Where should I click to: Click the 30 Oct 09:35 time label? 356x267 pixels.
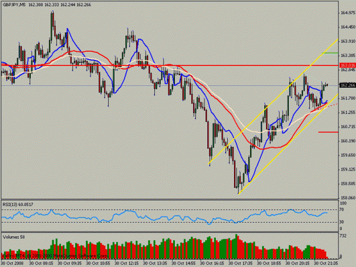[69, 264]
